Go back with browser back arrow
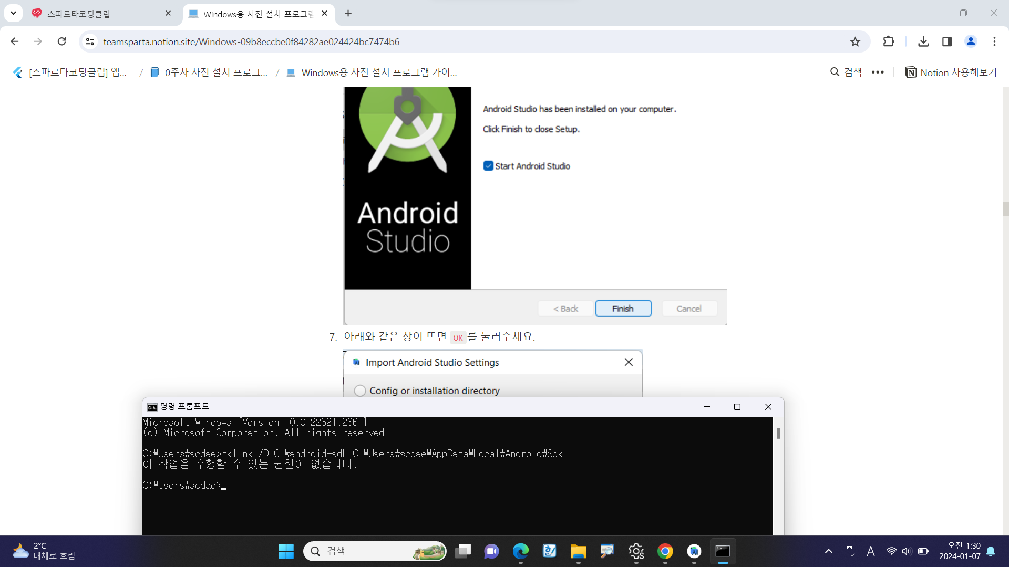The image size is (1009, 567). tap(14, 41)
